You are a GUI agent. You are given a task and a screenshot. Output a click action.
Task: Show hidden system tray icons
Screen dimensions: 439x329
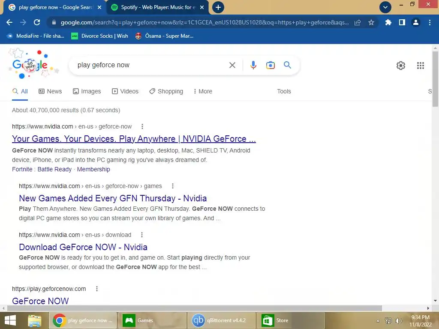click(378, 321)
